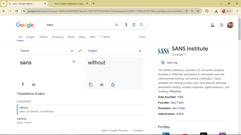Listen to the source word sans
This screenshot has height=135, width=241.
point(34,85)
